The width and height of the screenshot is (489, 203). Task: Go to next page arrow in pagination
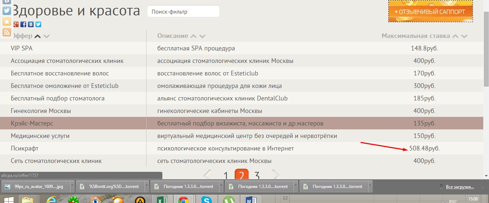pos(275,175)
